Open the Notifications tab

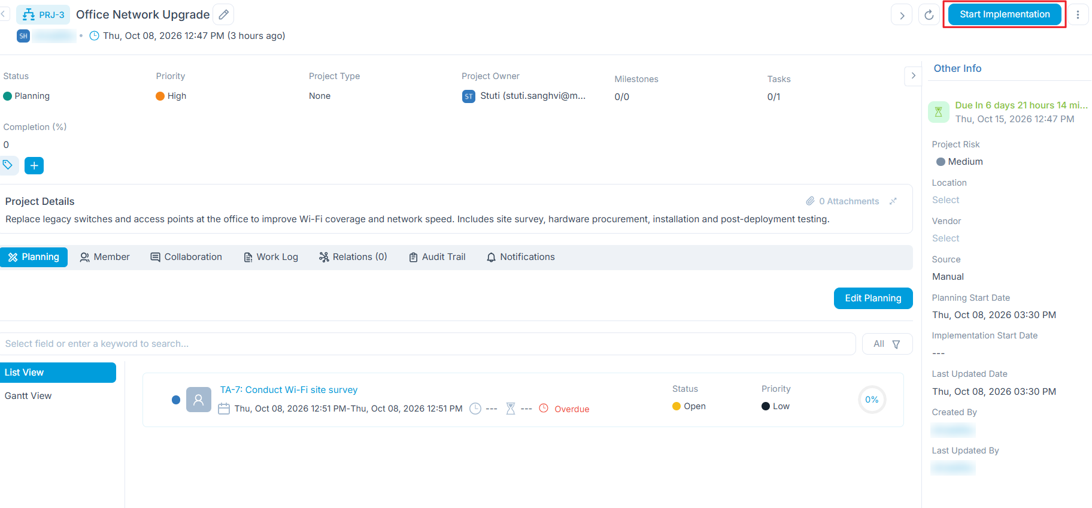(520, 257)
